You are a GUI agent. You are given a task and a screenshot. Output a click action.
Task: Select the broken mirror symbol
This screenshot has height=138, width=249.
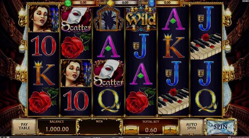tap(109, 19)
